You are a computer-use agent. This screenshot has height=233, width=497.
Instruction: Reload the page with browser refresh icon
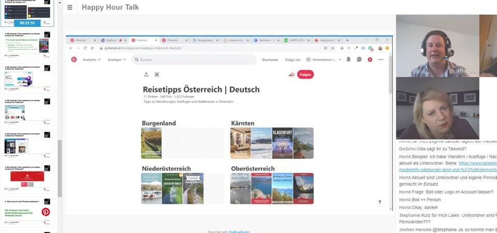pyautogui.click(x=85, y=48)
